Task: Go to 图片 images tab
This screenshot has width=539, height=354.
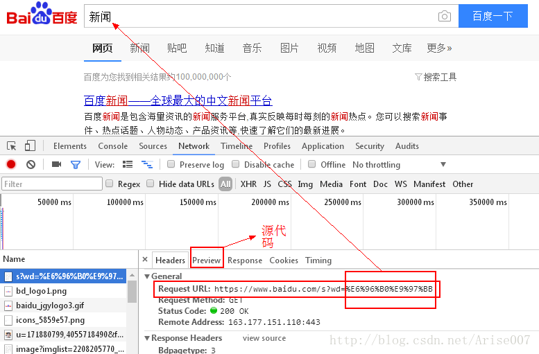Action: click(289, 48)
